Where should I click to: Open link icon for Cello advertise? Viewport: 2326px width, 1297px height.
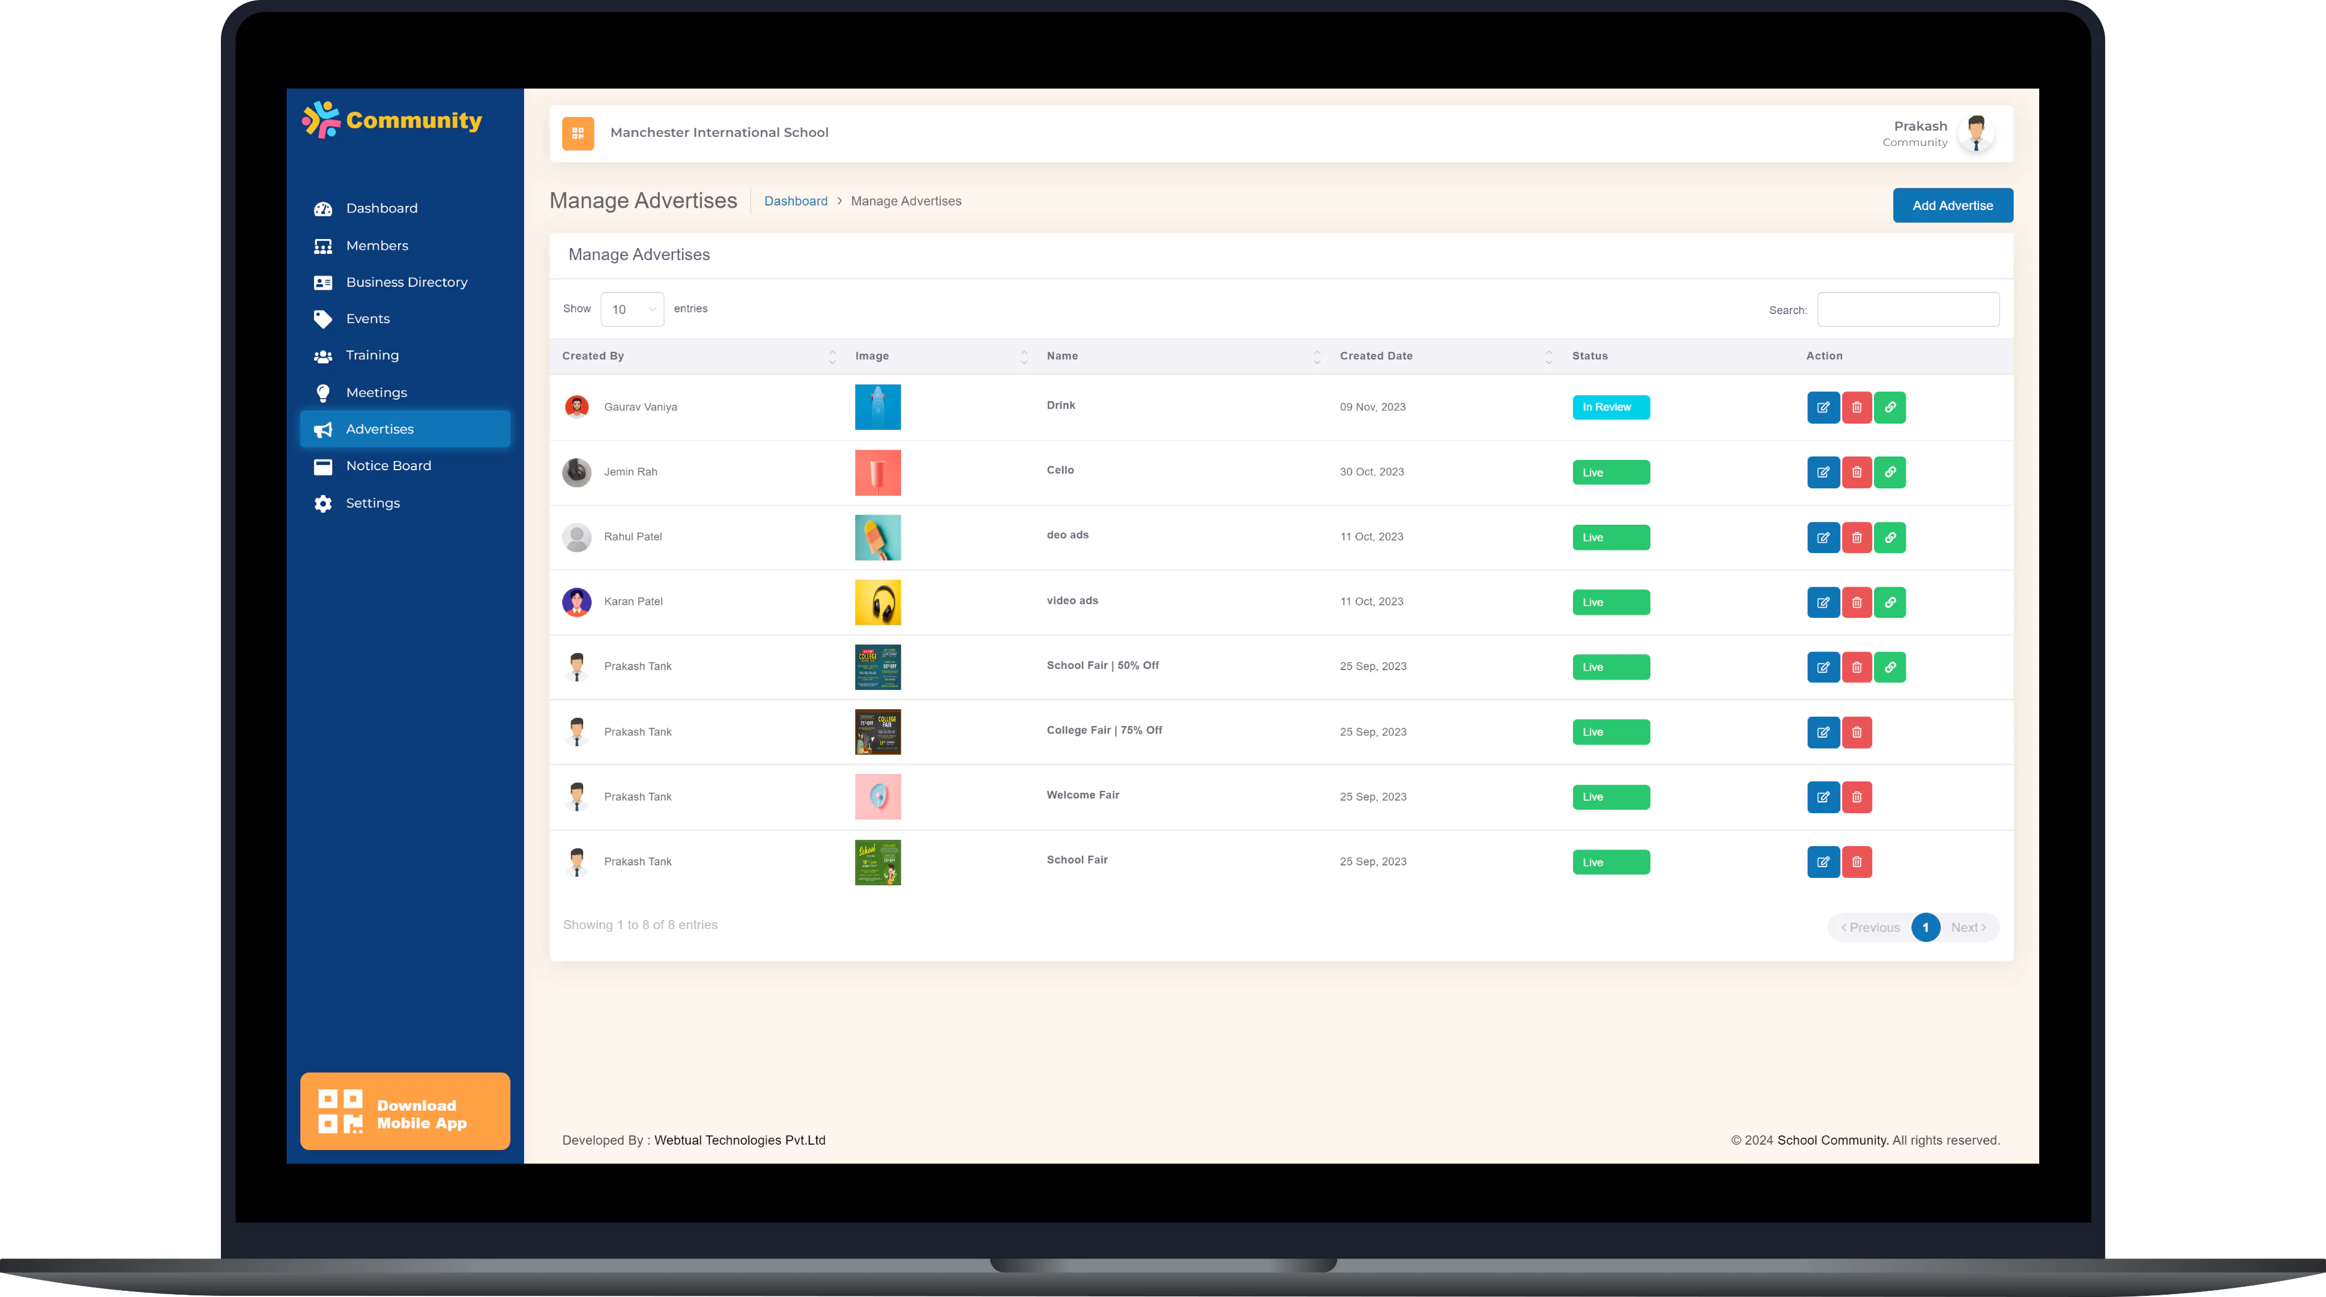pyautogui.click(x=1890, y=472)
